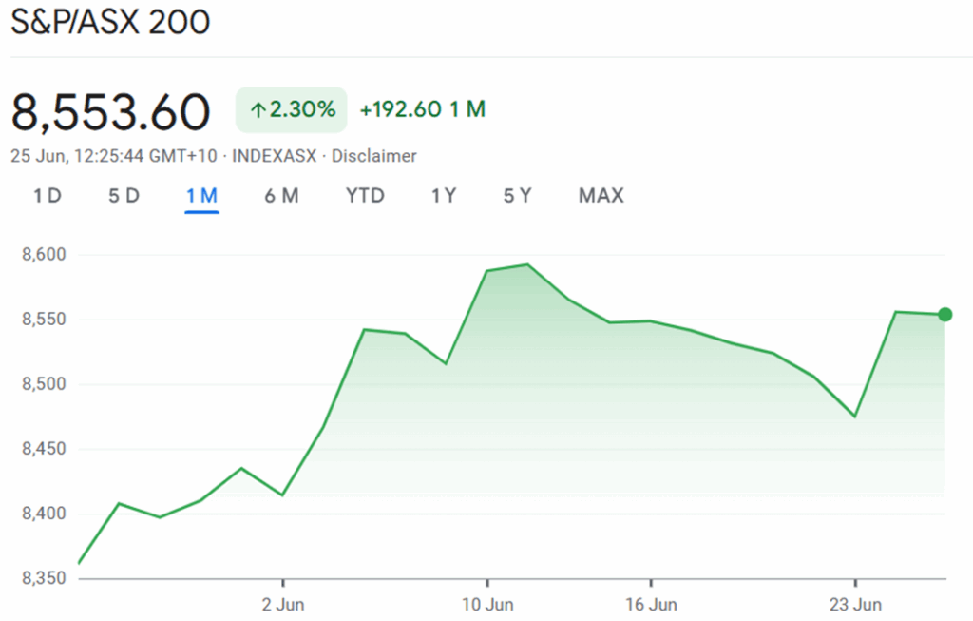Switch chart to YTD view
Image resolution: width=973 pixels, height=621 pixels.
pyautogui.click(x=365, y=196)
